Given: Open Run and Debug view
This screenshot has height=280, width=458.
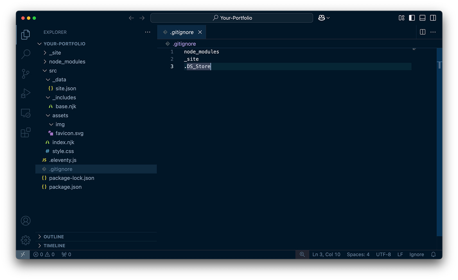Looking at the screenshot, I should [x=25, y=94].
